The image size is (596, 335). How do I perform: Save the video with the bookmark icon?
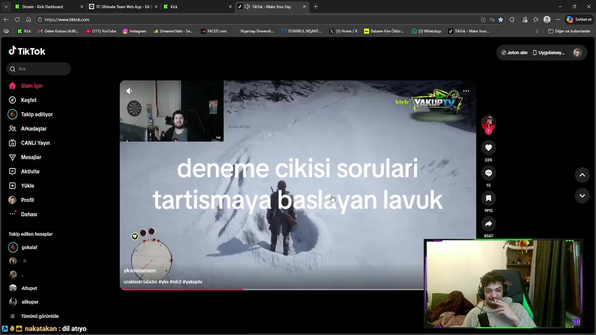coord(488,198)
